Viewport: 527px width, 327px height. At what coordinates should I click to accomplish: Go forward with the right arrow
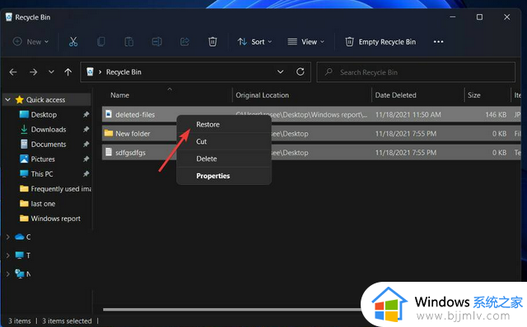click(33, 72)
